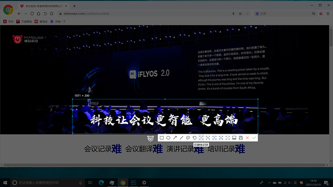Viewport: 333px width, 187px height.
Task: Open Photoshop from the taskbar
Action: pyautogui.click(x=133, y=182)
